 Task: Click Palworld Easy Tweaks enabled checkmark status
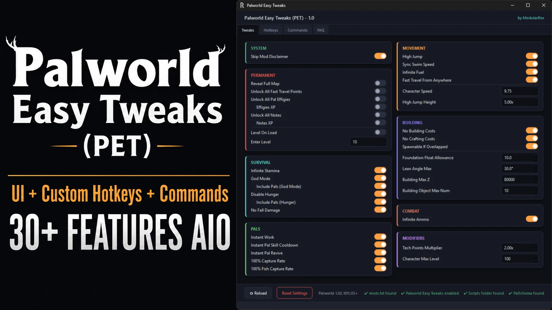coord(430,293)
